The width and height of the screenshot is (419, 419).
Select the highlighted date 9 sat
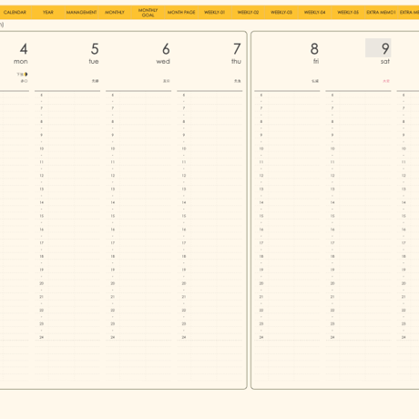point(378,47)
